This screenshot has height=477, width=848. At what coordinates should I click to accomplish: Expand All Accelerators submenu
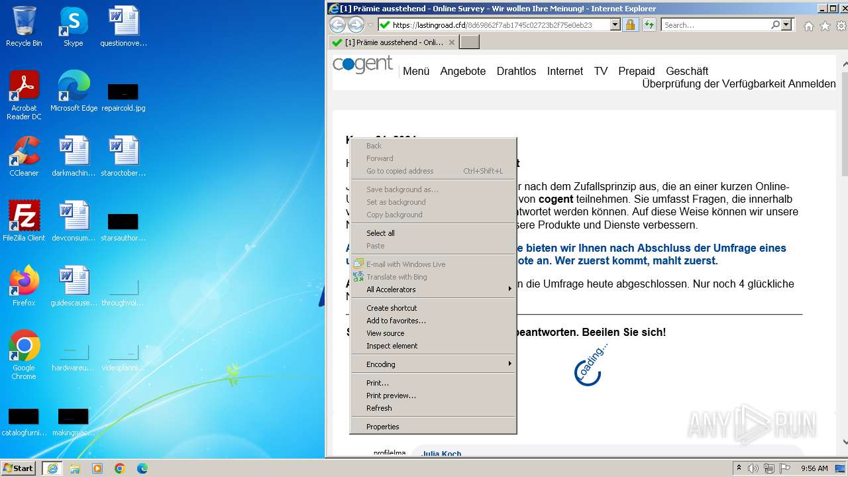[433, 290]
